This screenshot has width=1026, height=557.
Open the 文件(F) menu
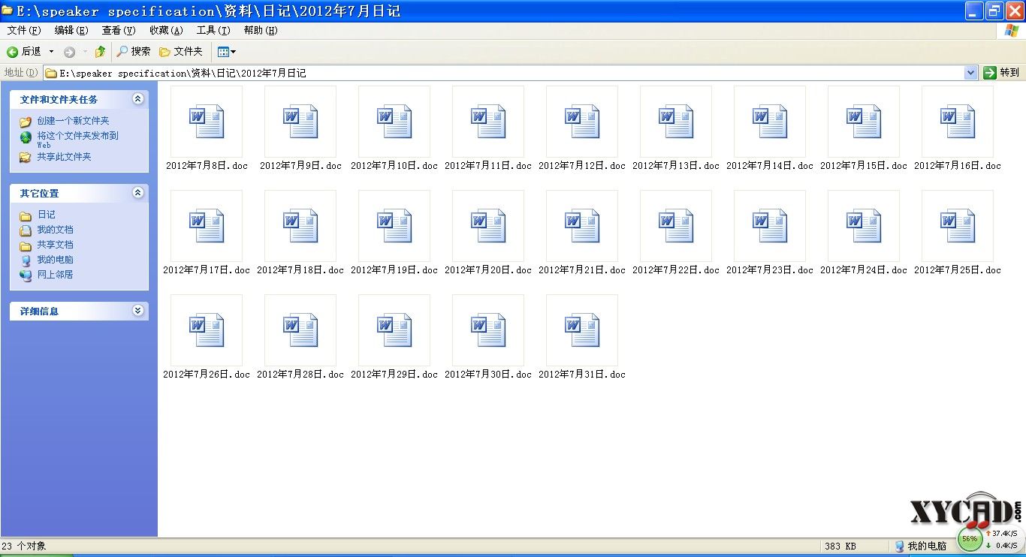24,31
